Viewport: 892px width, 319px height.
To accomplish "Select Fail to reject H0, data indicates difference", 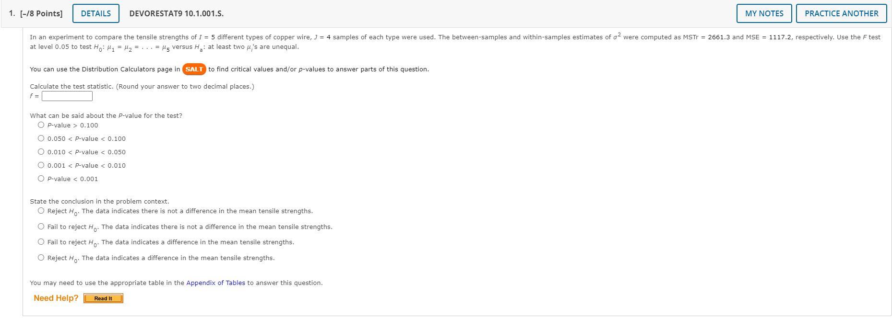I will [41, 241].
